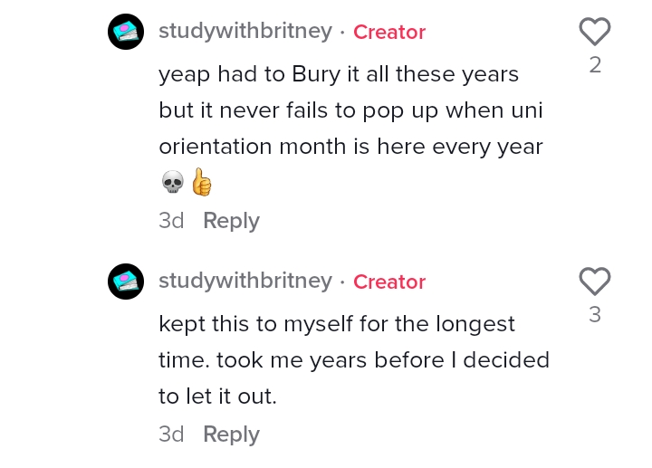Click 3d timestamp under the first comment
The image size is (652, 468).
171,220
